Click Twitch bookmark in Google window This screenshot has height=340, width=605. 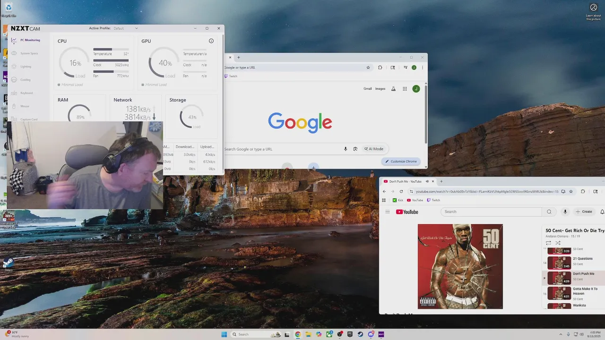[231, 76]
